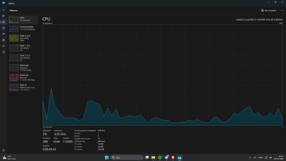Go to the Processes page icon
Image resolution: width=286 pixels, height=161 pixels.
4,16
